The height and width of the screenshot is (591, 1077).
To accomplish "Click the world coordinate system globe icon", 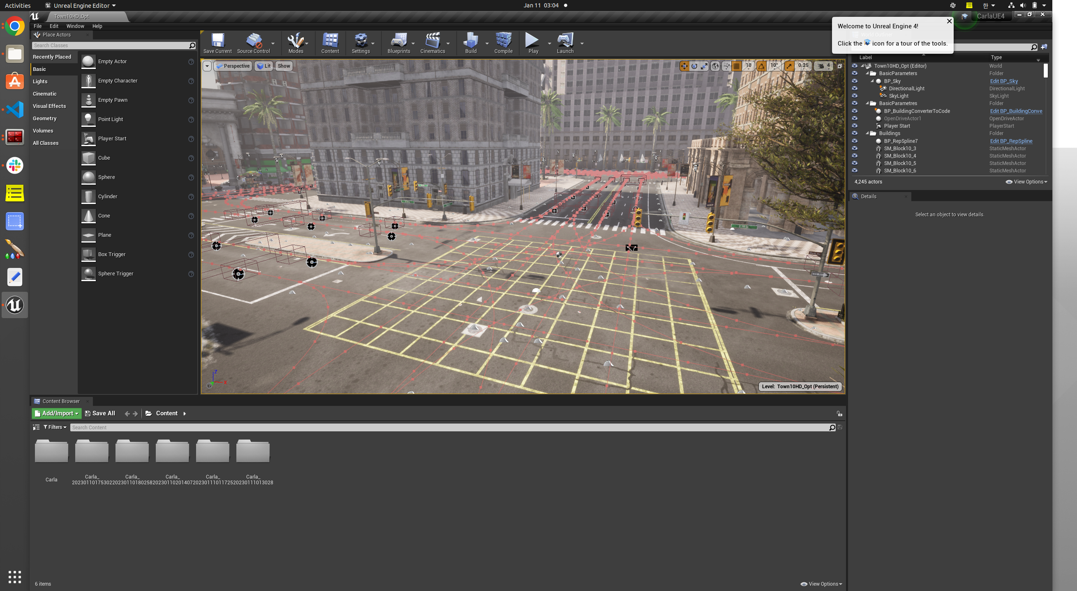I will [715, 66].
